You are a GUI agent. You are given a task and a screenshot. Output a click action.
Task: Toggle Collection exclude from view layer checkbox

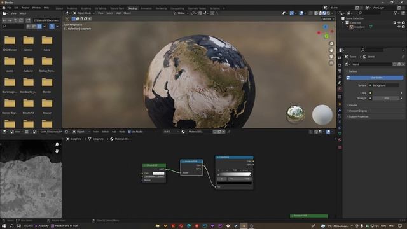pyautogui.click(x=394, y=23)
